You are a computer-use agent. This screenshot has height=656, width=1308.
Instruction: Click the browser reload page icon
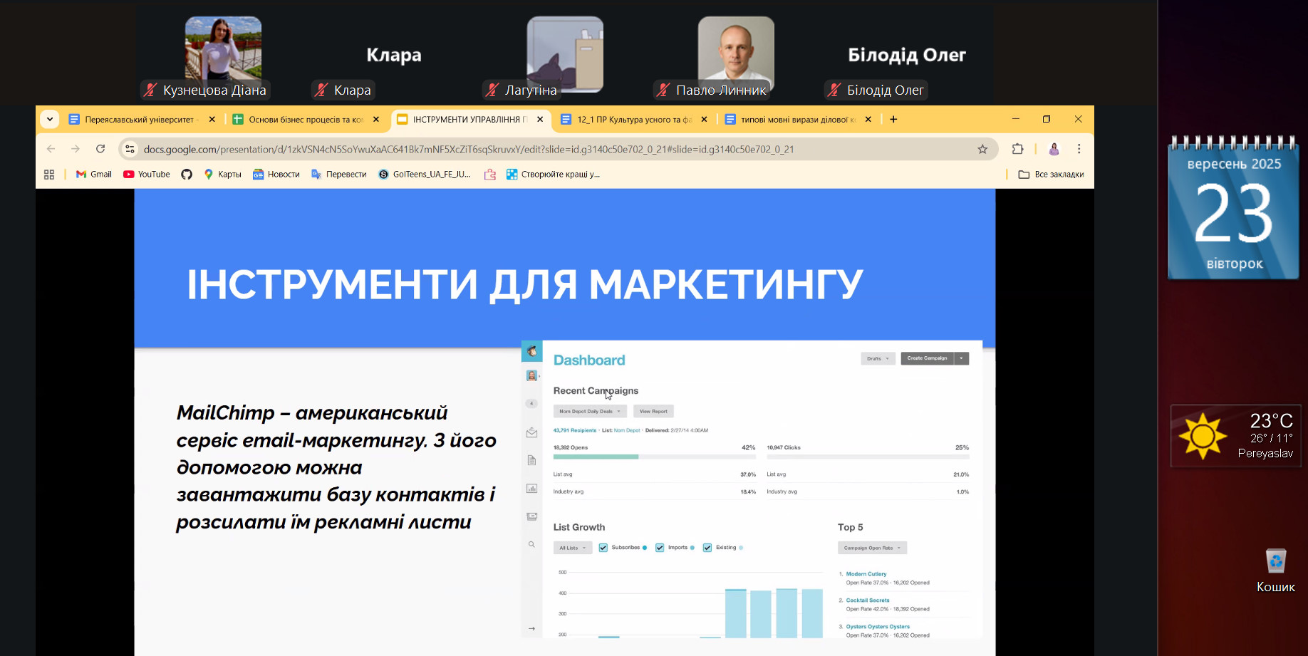(x=100, y=149)
